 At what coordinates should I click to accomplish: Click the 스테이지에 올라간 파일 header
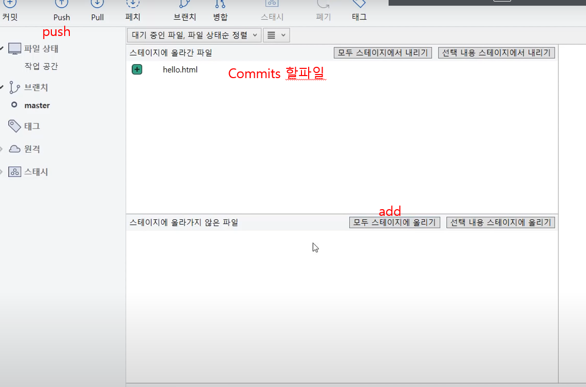[171, 53]
